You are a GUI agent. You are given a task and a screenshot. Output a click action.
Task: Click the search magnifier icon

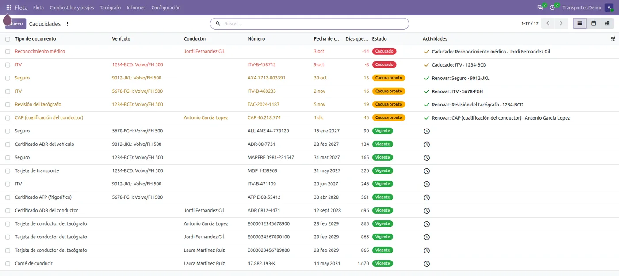click(x=218, y=23)
